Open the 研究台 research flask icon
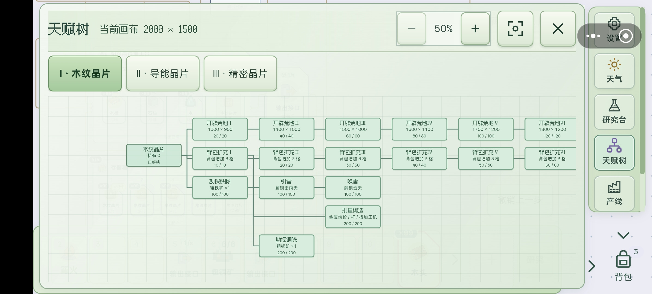652x294 pixels. (614, 112)
